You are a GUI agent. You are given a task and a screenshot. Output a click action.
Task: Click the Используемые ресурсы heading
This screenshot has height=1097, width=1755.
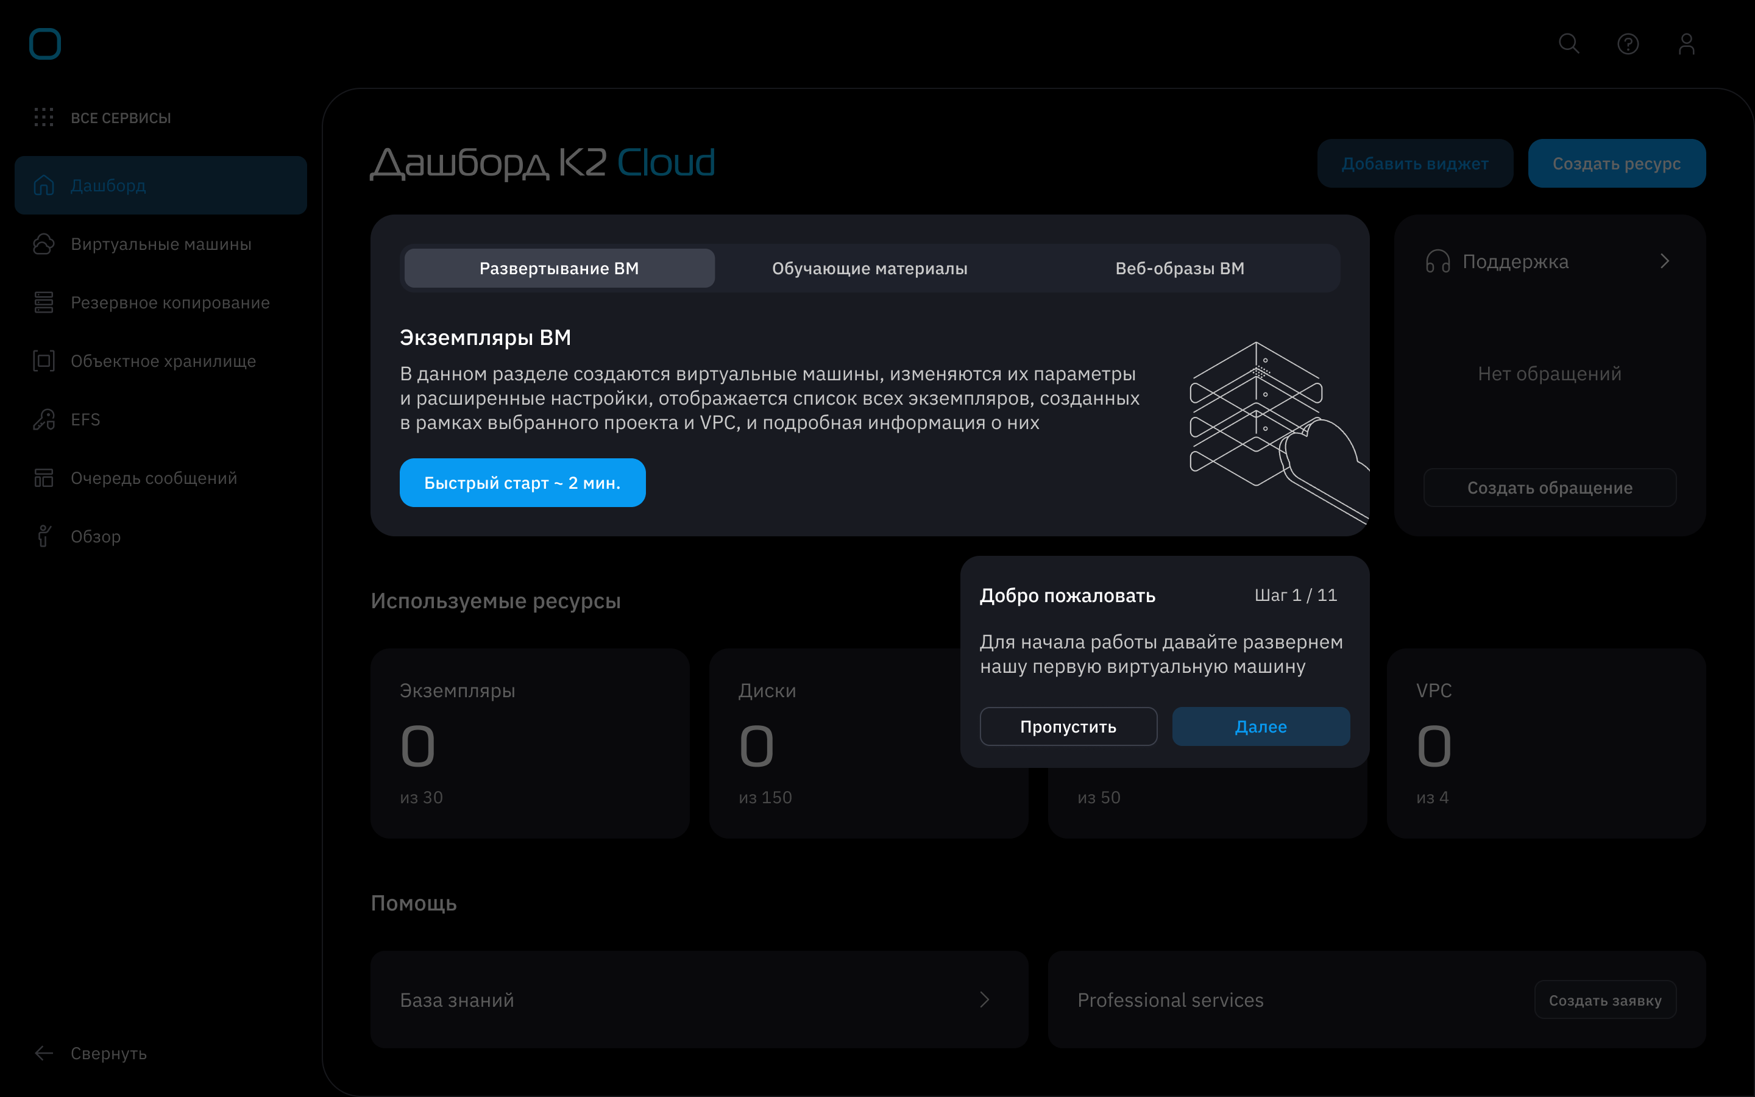[495, 601]
